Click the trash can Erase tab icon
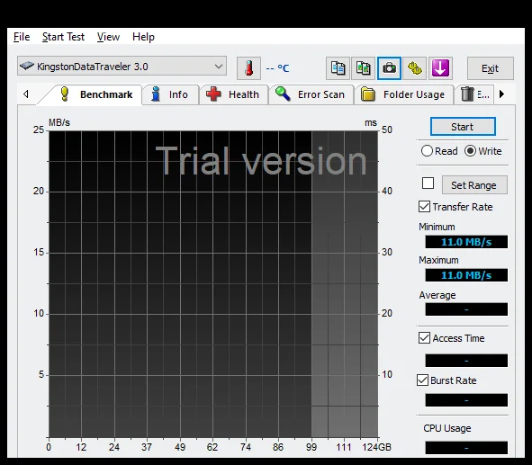Screen dimensions: 532x465 [467, 94]
